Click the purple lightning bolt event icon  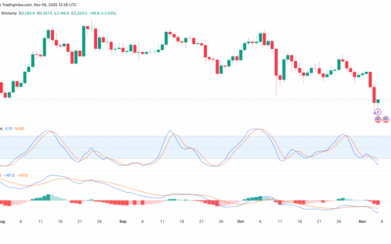click(x=378, y=112)
